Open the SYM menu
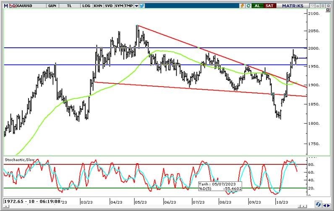Screen dimensions: 334x211 [119, 6]
